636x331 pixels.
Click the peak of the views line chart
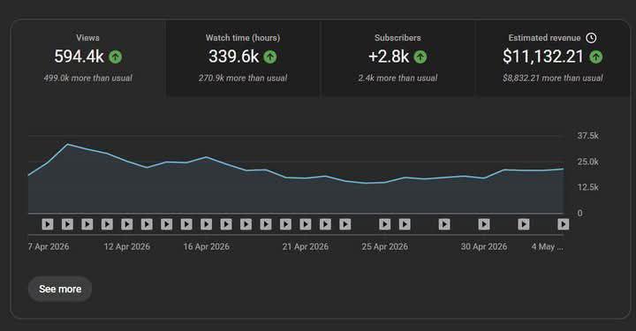[x=67, y=144]
